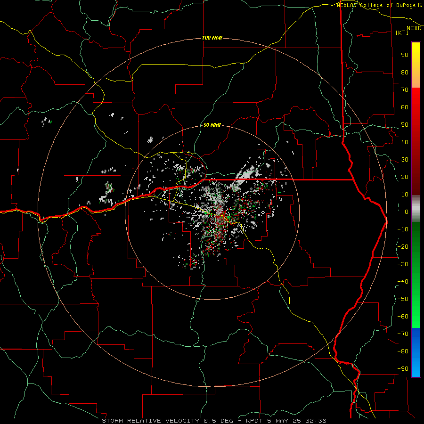Click the 70 value on the velocity scale
This screenshot has width=424, height=424.
(405, 90)
